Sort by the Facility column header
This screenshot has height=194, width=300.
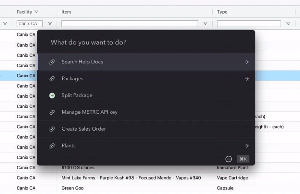tap(24, 12)
